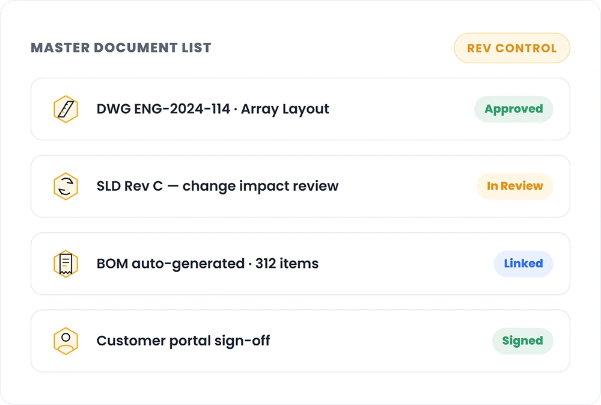This screenshot has width=601, height=405.
Task: Click the ruler drawing hexagon icon
Action: (66, 109)
